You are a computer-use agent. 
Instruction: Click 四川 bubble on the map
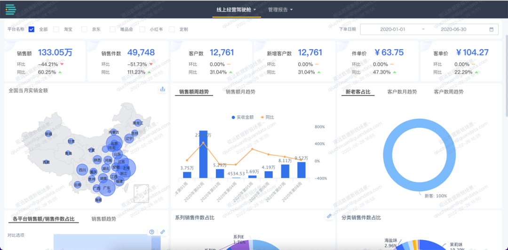[82, 170]
